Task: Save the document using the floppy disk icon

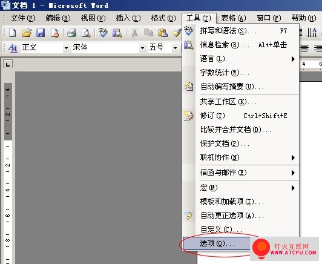Action: coord(41,33)
